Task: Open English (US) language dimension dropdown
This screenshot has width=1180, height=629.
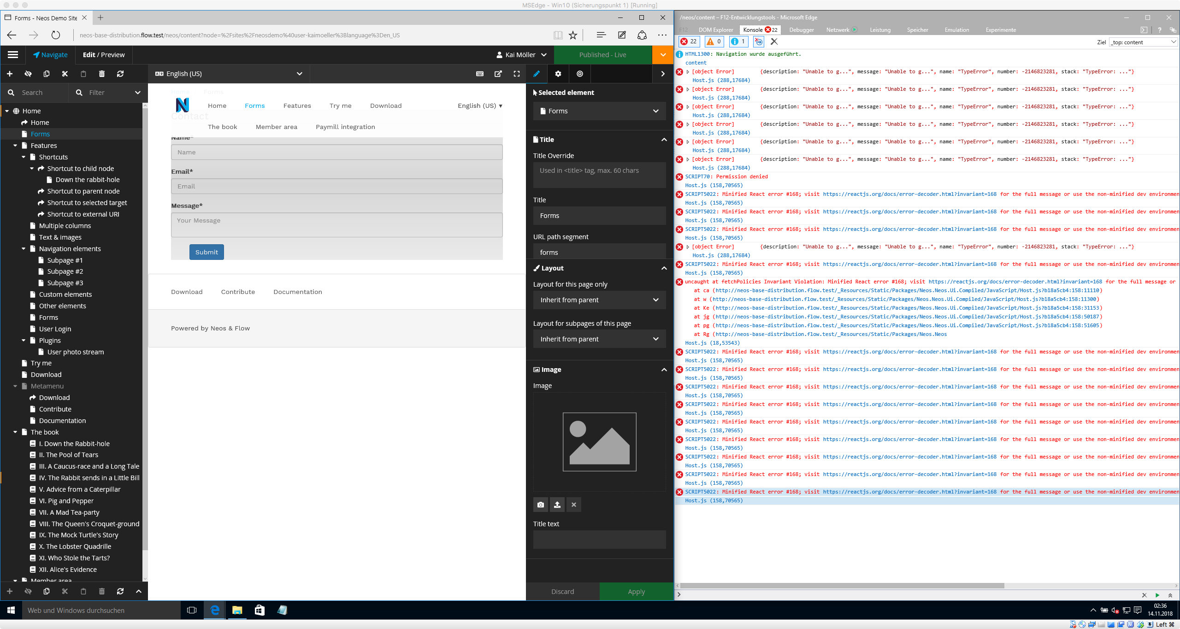Action: pos(229,74)
